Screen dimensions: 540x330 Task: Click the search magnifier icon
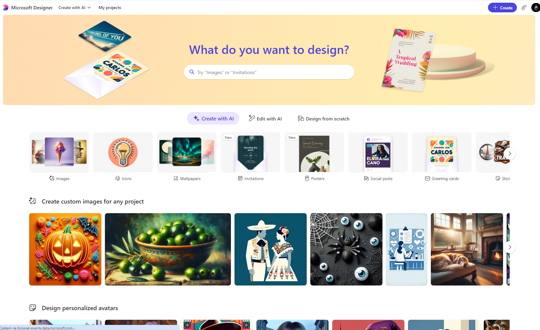192,72
